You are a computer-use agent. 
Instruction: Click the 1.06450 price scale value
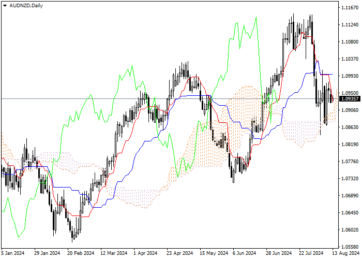[x=350, y=213]
